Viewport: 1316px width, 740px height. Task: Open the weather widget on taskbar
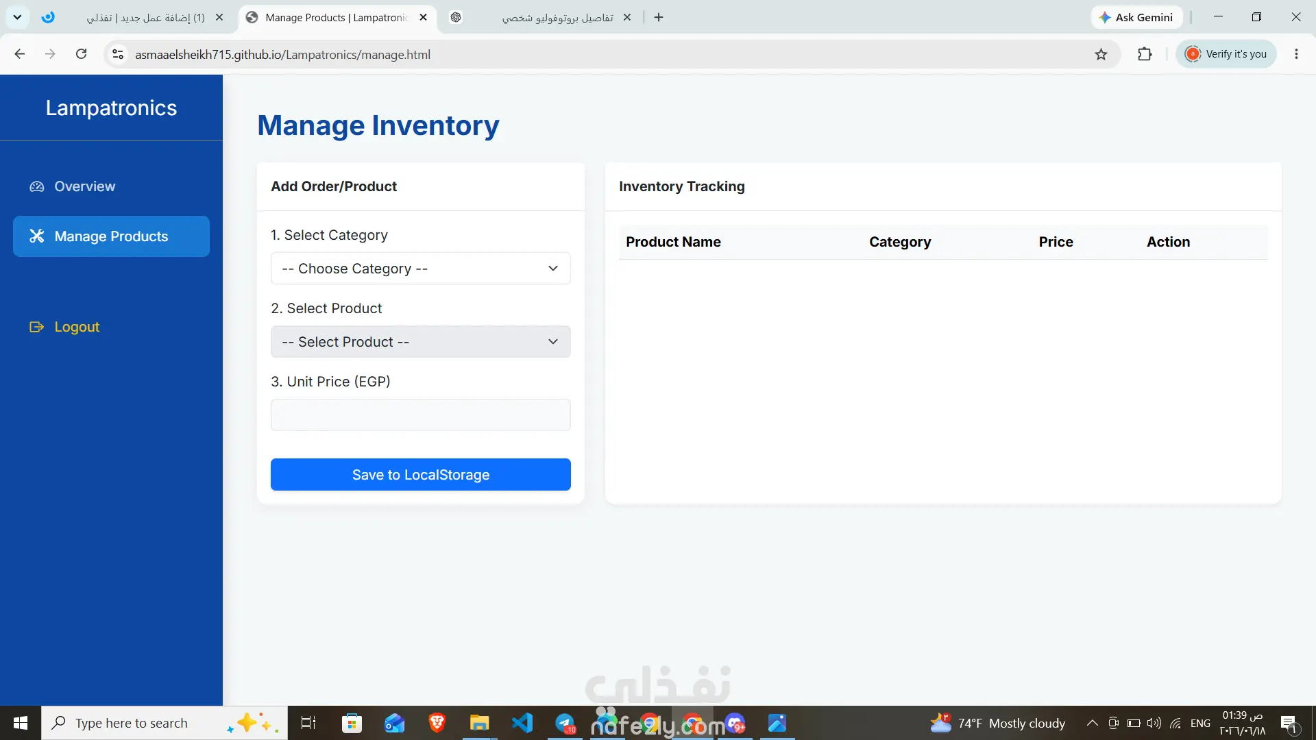(x=997, y=723)
